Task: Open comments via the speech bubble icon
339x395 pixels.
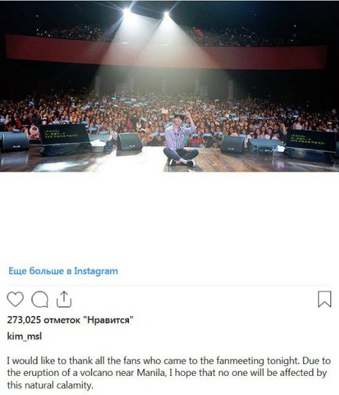Action: coord(39,299)
